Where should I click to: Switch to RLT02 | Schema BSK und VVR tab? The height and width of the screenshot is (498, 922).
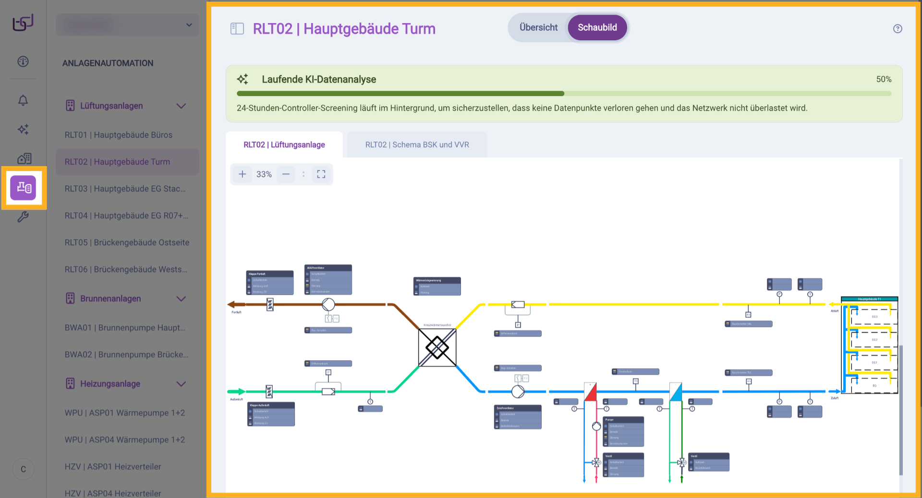point(417,145)
